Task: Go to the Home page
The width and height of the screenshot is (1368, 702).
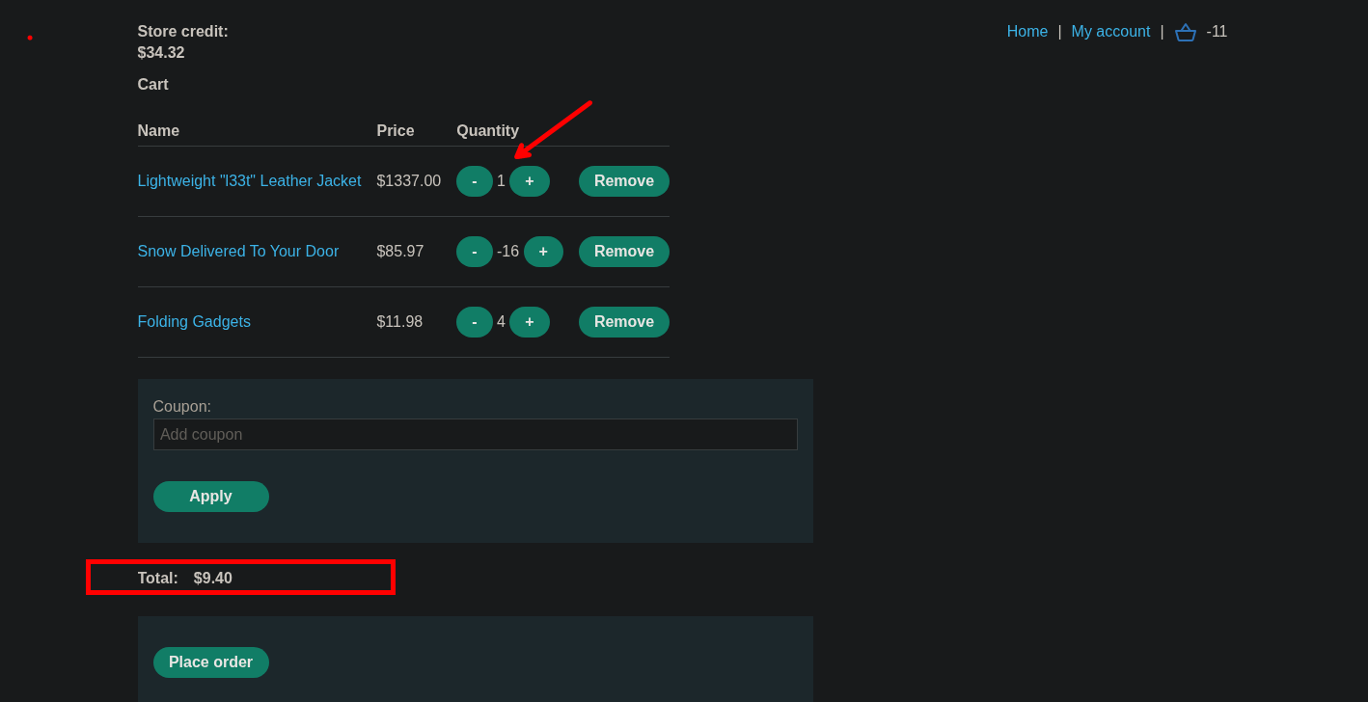Action: click(x=1026, y=32)
